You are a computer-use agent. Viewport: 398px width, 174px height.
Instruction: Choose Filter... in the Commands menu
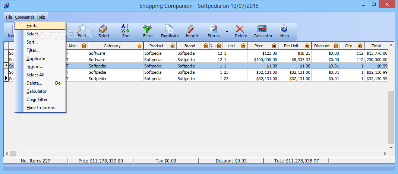coord(40,50)
